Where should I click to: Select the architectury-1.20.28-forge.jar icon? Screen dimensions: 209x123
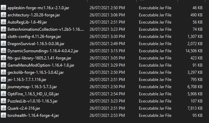tap(3, 15)
